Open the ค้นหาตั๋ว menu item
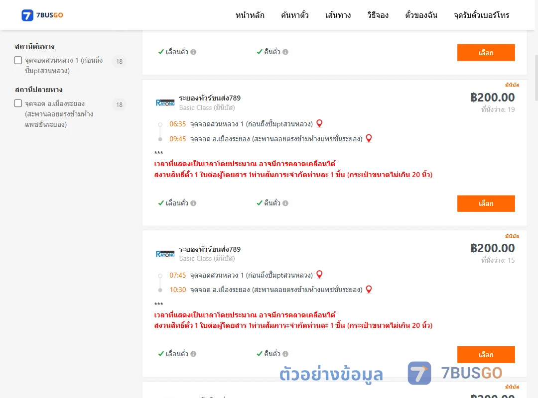This screenshot has width=538, height=398. [295, 15]
